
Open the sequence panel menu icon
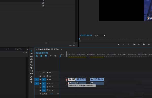pyautogui.click(x=61, y=49)
